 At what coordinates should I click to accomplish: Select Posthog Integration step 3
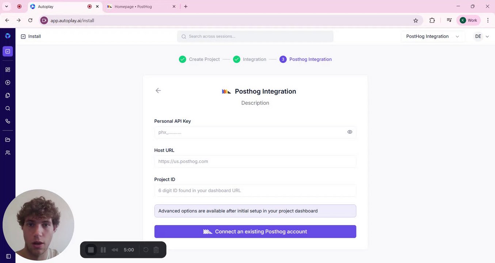[x=305, y=59]
